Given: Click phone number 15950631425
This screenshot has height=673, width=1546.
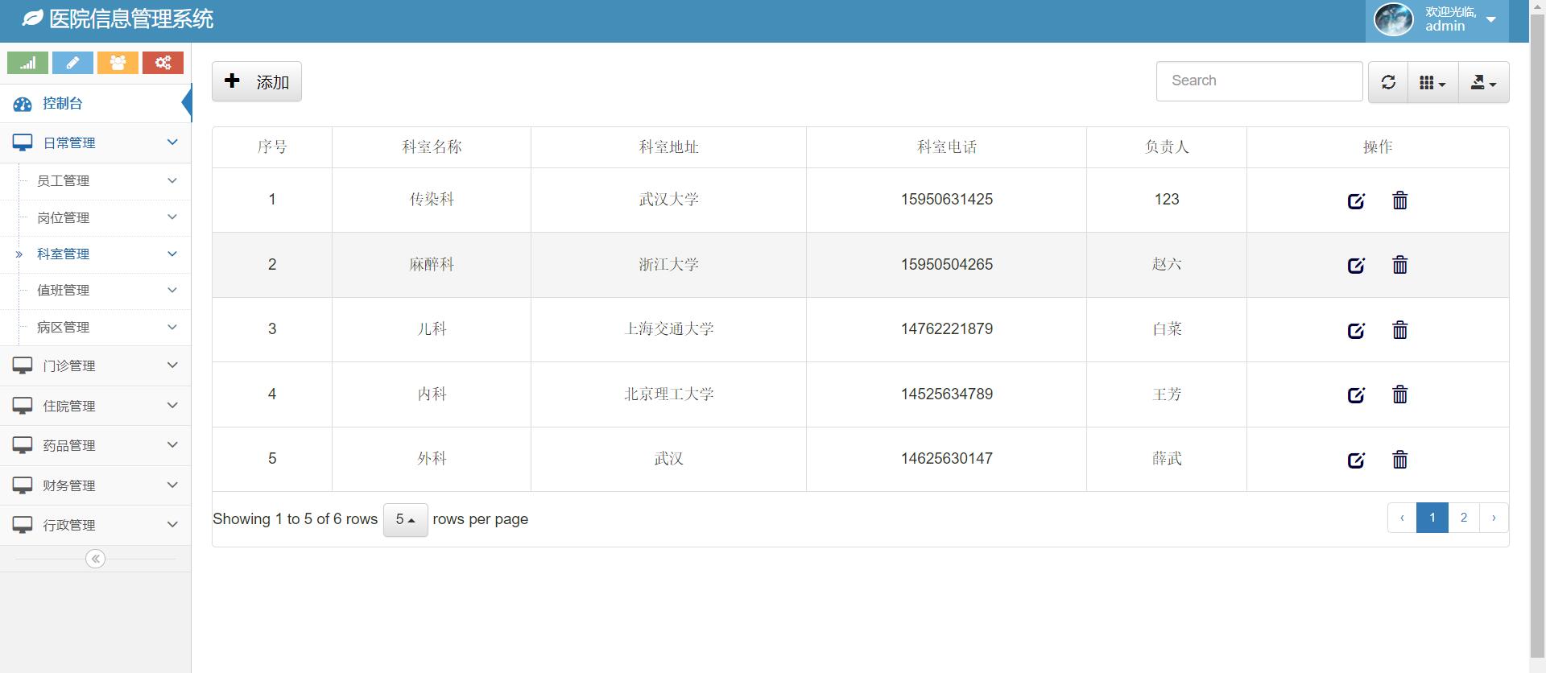Looking at the screenshot, I should pos(947,200).
